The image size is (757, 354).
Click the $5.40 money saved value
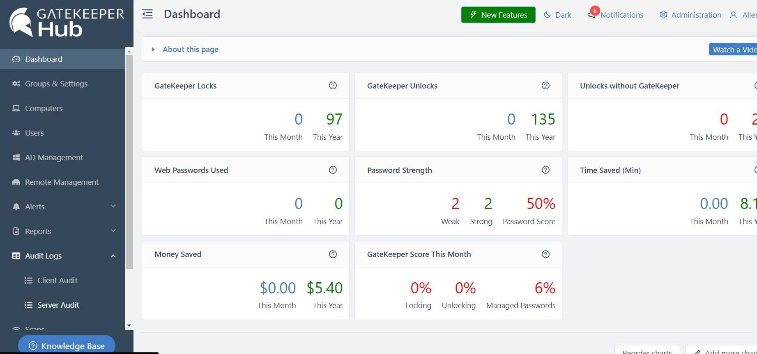pos(324,288)
